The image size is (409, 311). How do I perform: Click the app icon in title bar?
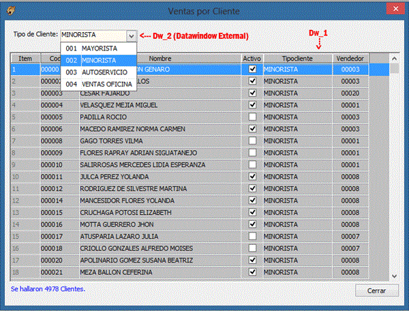coord(11,10)
